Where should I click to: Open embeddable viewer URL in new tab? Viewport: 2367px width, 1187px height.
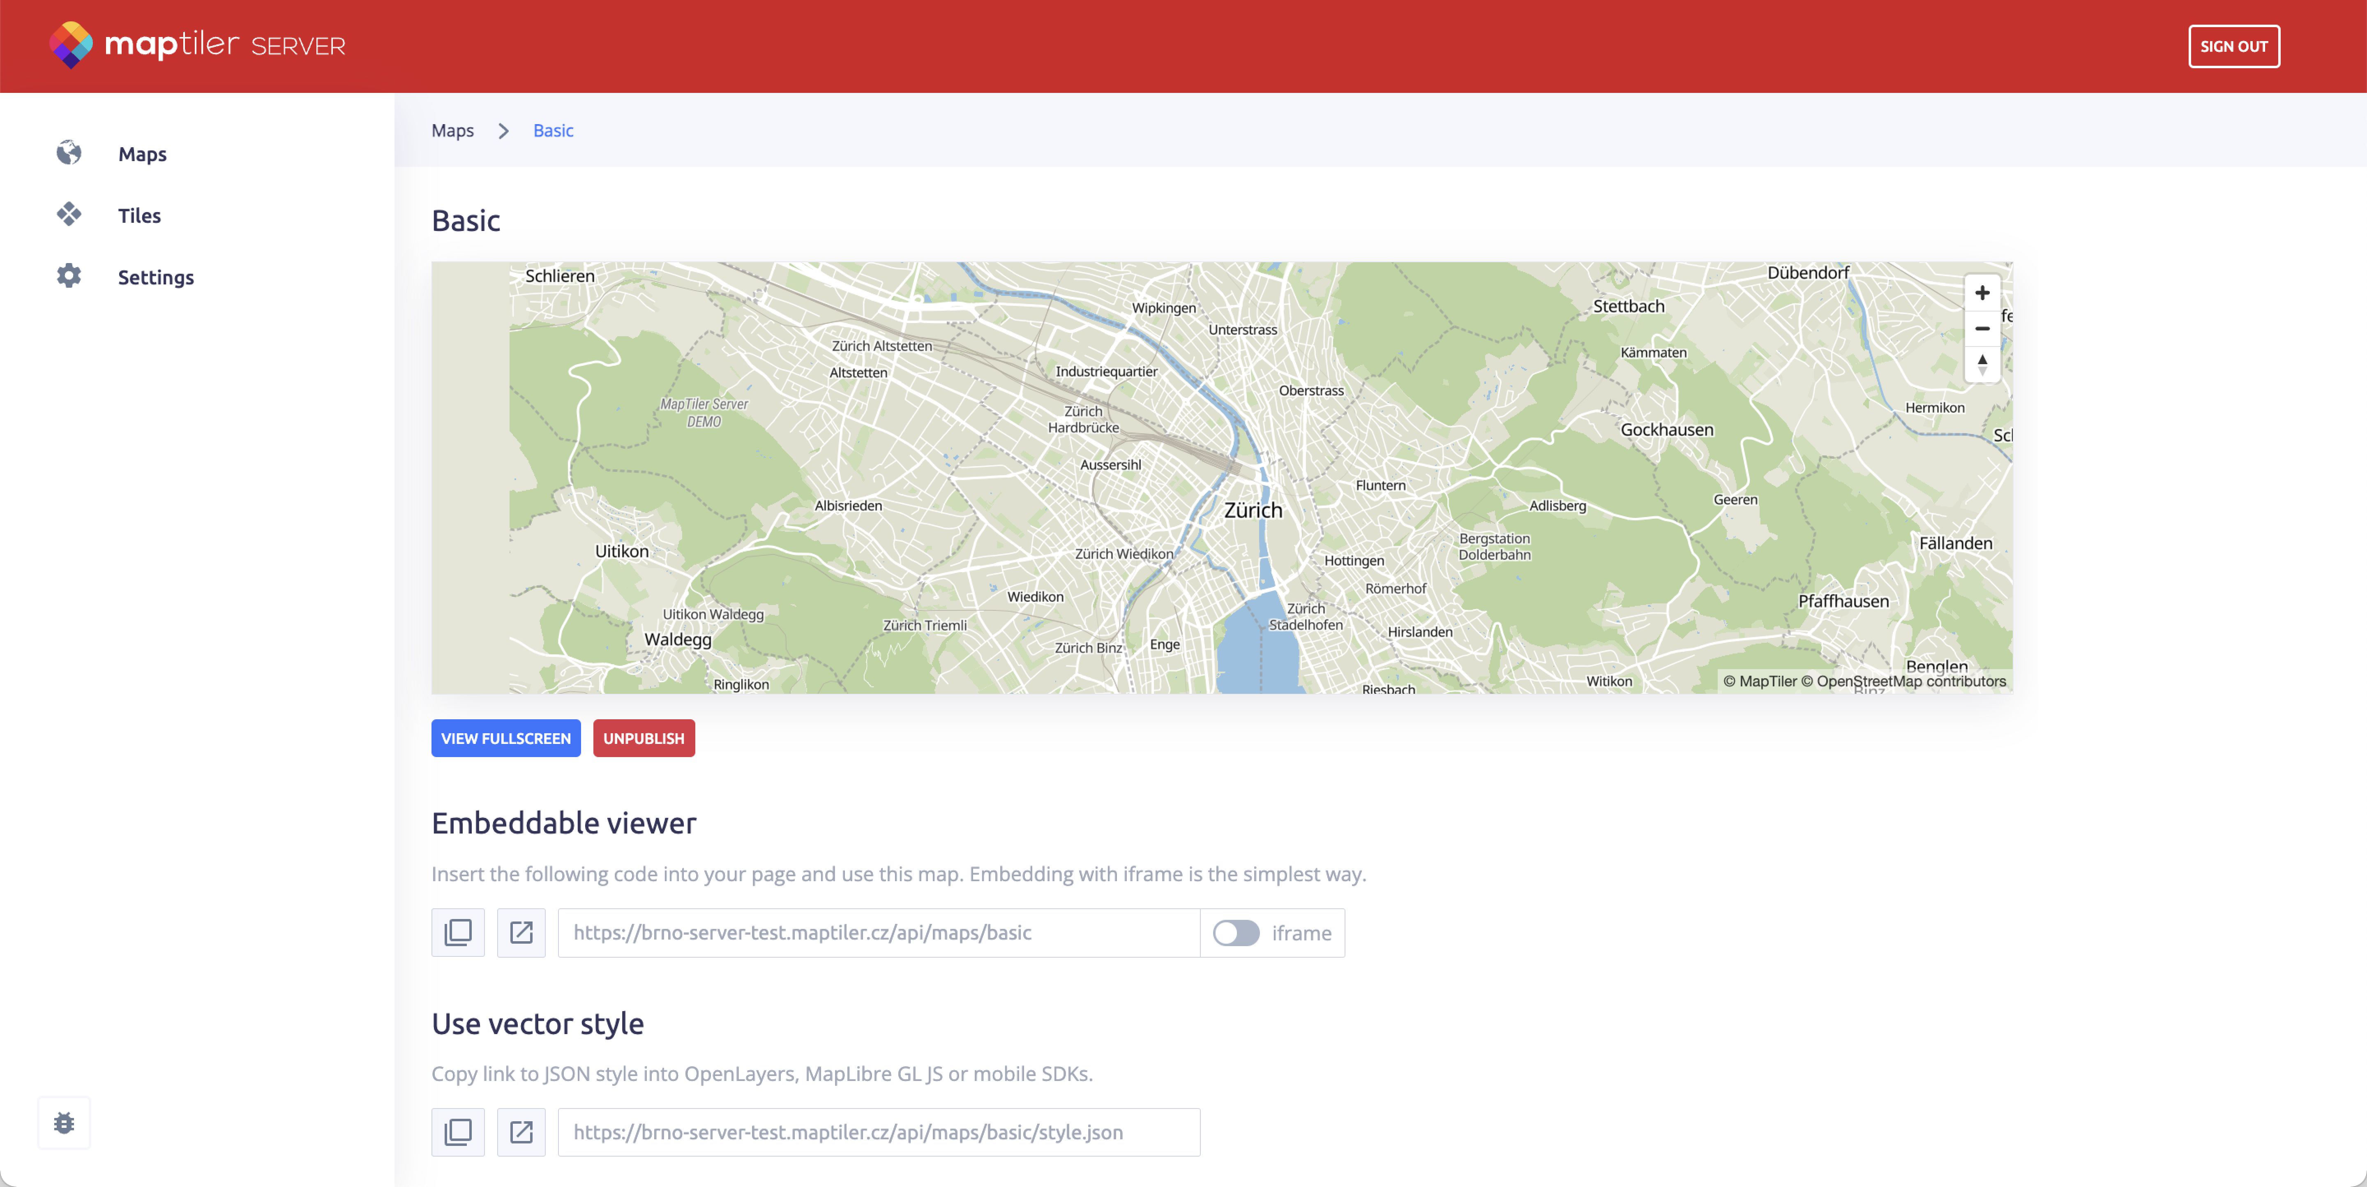click(x=521, y=933)
